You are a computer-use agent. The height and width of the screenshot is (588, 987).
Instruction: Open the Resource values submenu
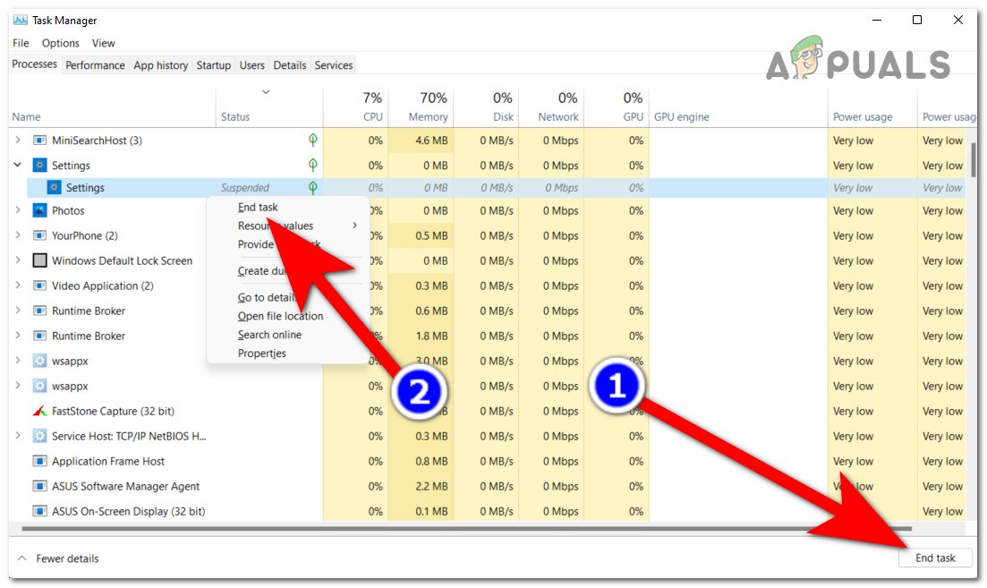[x=286, y=226]
